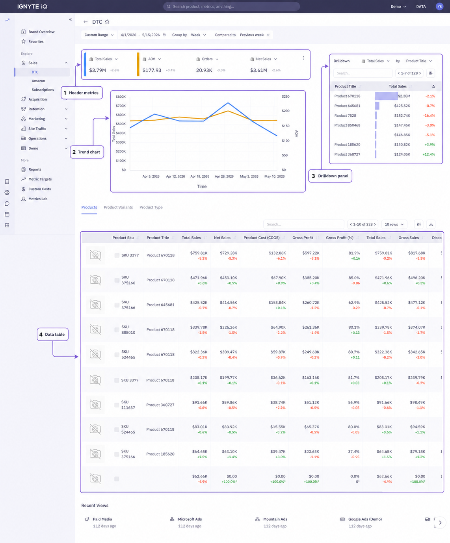Screen dimensions: 450x543
Task: Switch to Product Type tab
Action: pyautogui.click(x=151, y=207)
